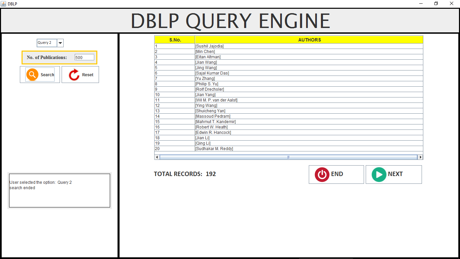460x259 pixels.
Task: Select the Sudhakar M. Reddy row
Action: pos(289,149)
